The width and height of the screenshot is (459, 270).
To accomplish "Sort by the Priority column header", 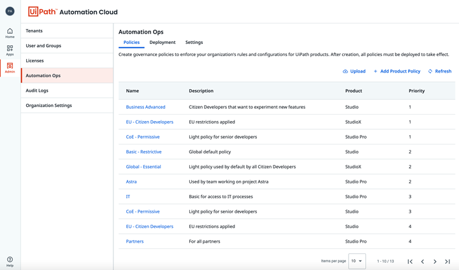I will coord(416,91).
